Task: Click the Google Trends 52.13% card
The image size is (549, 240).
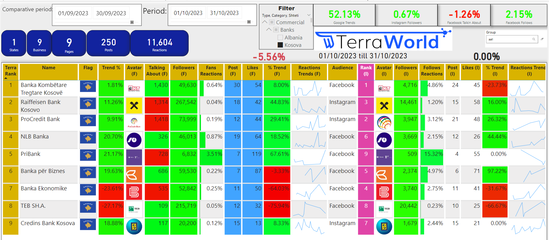Action: tap(344, 16)
